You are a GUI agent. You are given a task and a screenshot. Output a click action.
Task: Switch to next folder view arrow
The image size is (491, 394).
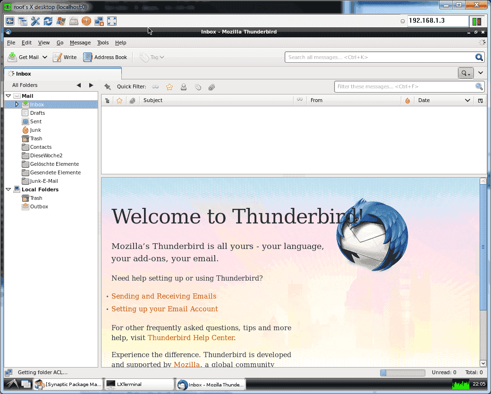click(x=91, y=85)
